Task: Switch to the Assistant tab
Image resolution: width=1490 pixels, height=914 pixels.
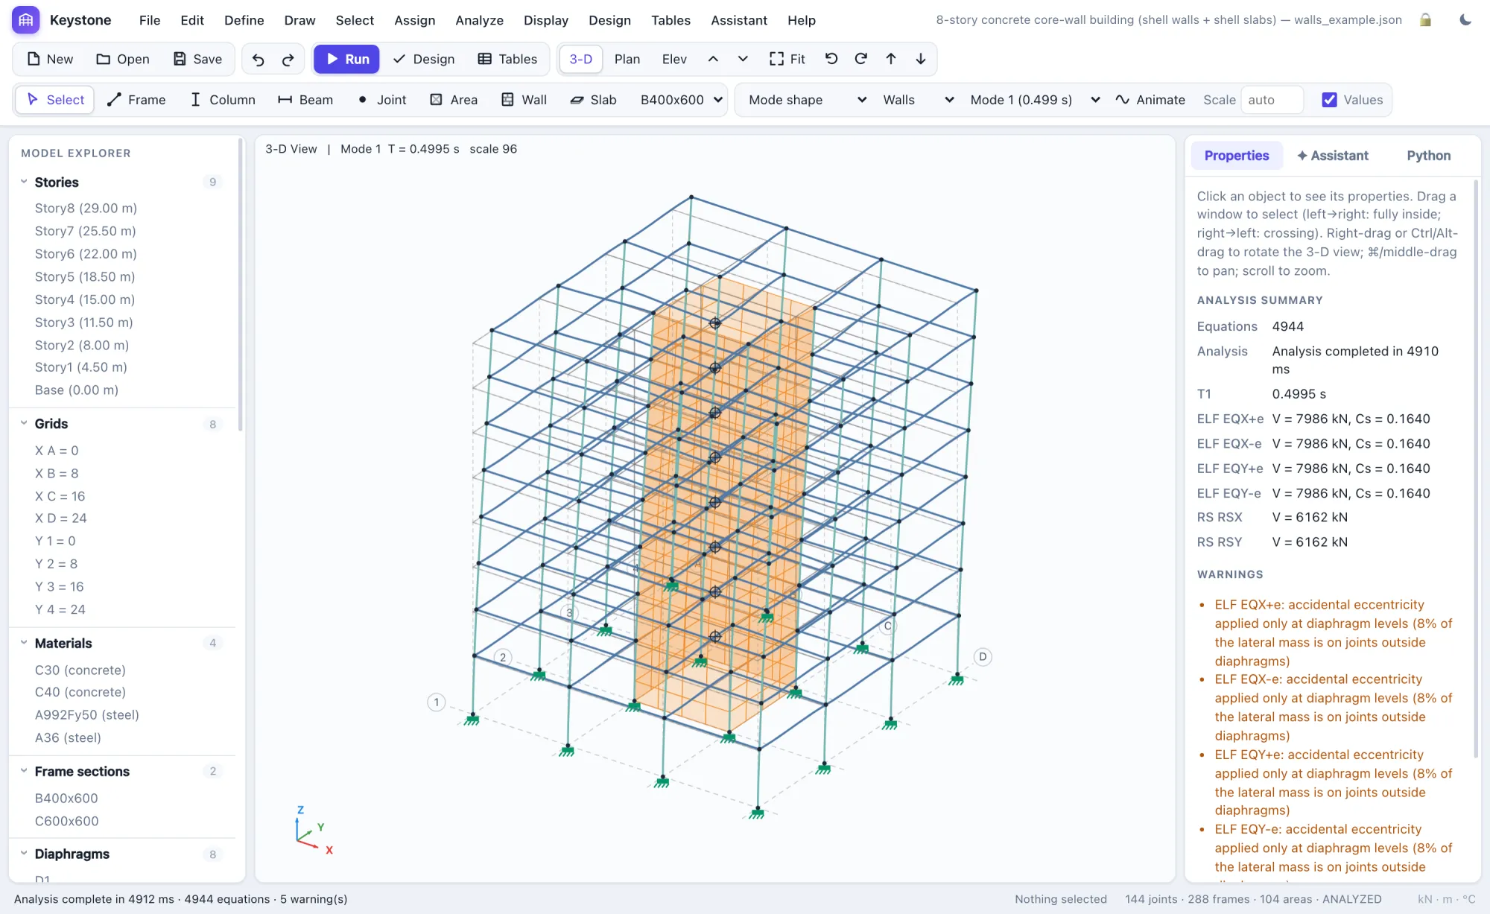Action: (1333, 156)
